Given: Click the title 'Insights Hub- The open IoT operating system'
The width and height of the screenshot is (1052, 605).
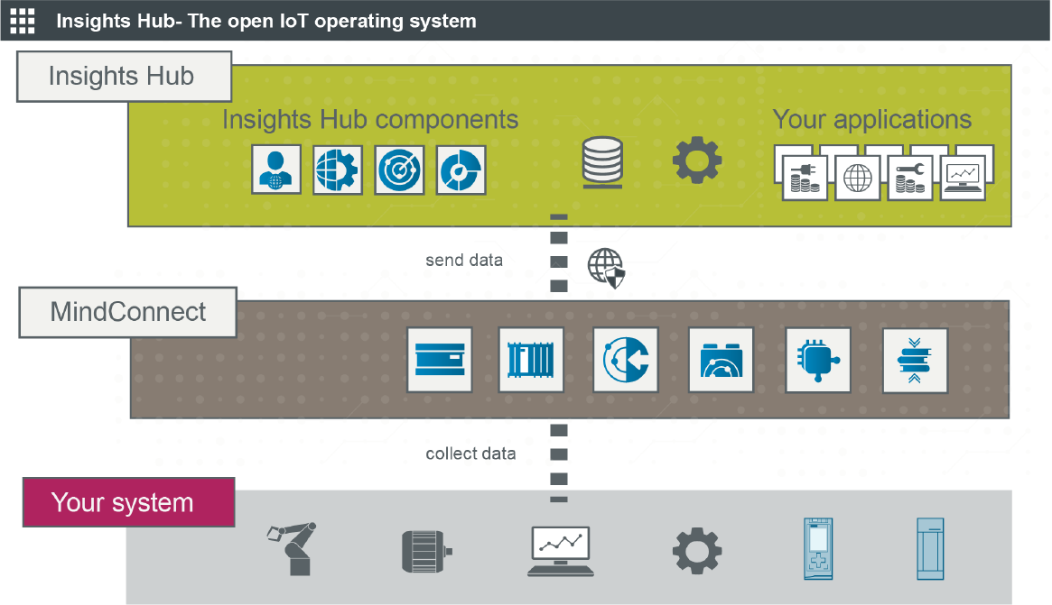Looking at the screenshot, I should [266, 21].
